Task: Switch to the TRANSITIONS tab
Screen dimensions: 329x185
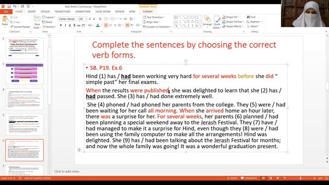Action: point(62,11)
